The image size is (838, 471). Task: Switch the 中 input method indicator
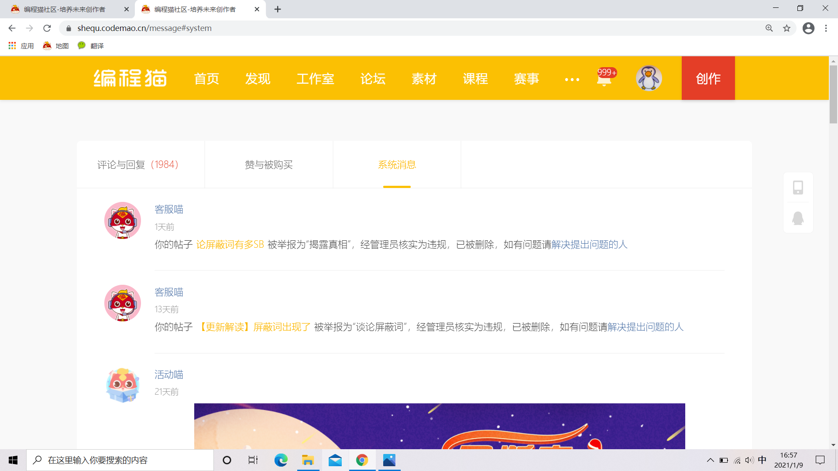(x=762, y=460)
